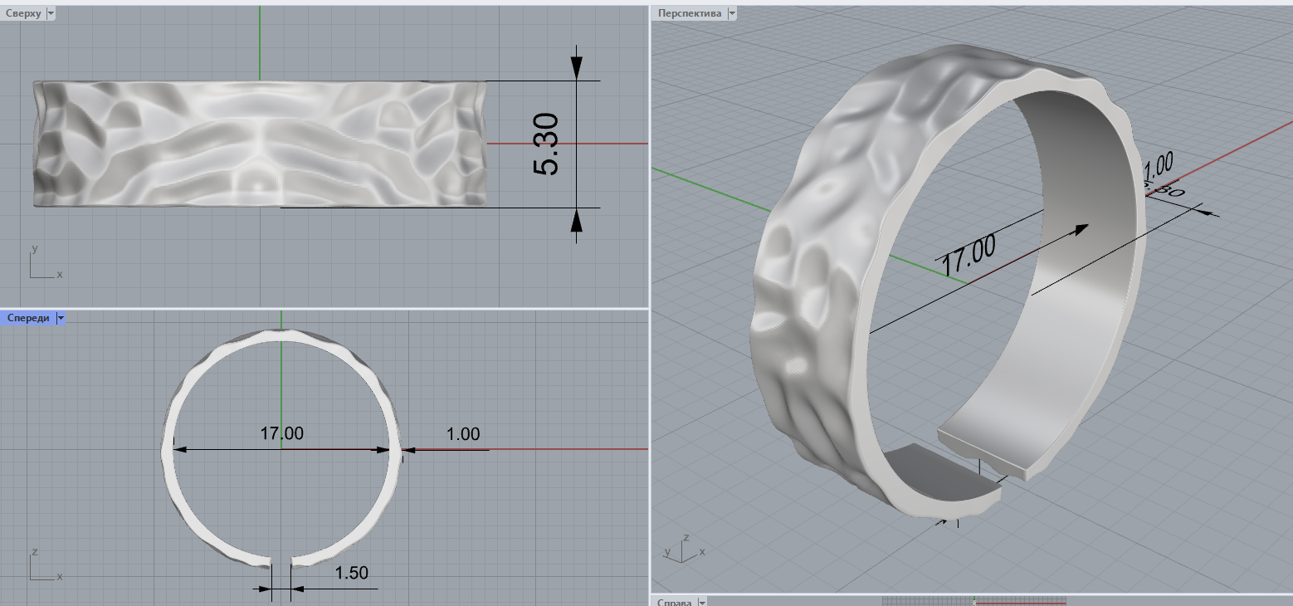Expand the Спереди viewport menu arrow
Image resolution: width=1293 pixels, height=606 pixels.
pos(60,318)
